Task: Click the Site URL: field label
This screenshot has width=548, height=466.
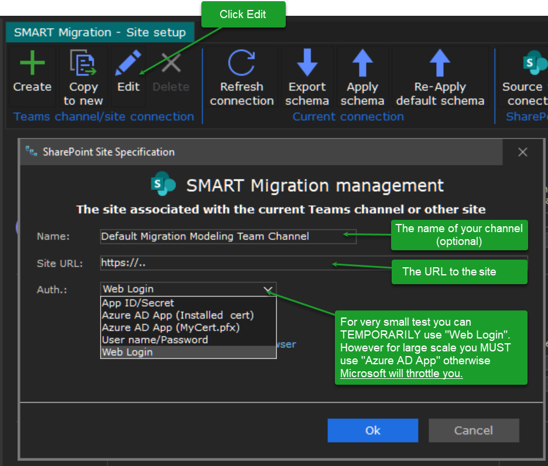Action: pos(60,263)
